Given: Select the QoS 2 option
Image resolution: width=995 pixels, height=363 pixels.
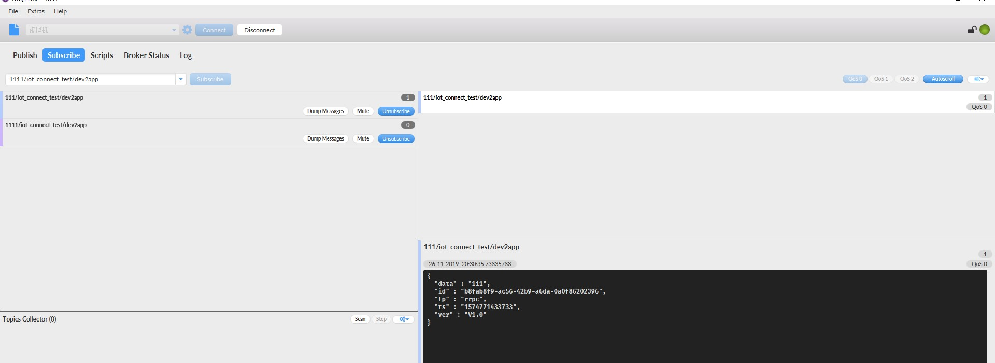Looking at the screenshot, I should [x=907, y=79].
